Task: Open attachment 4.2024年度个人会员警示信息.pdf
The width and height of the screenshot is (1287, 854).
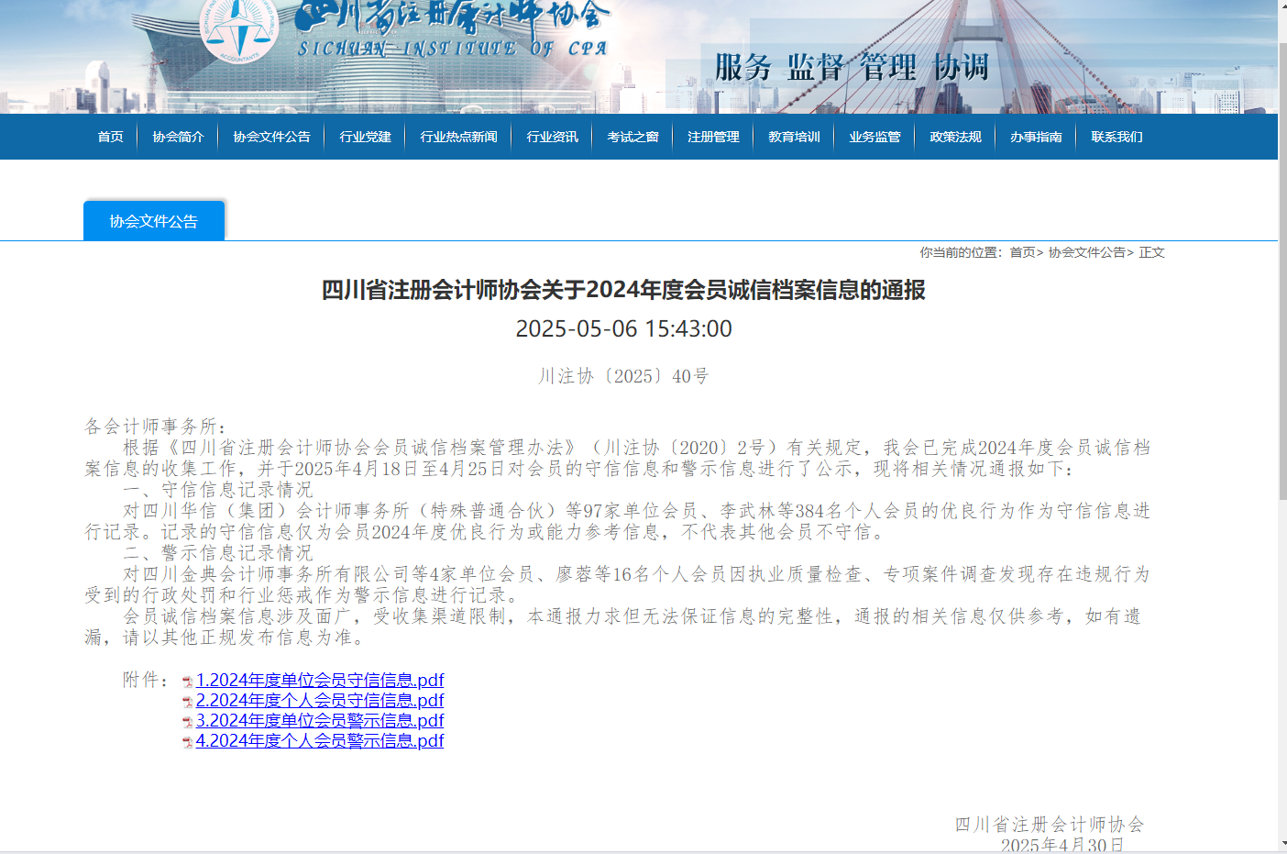Action: pyautogui.click(x=320, y=740)
